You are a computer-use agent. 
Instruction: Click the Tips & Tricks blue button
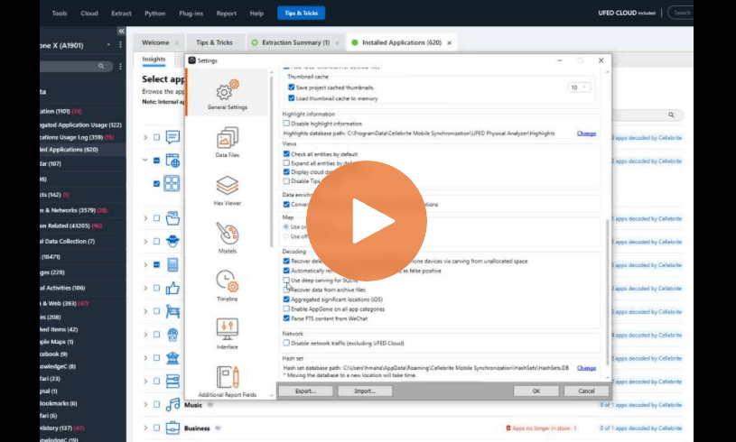coord(302,14)
